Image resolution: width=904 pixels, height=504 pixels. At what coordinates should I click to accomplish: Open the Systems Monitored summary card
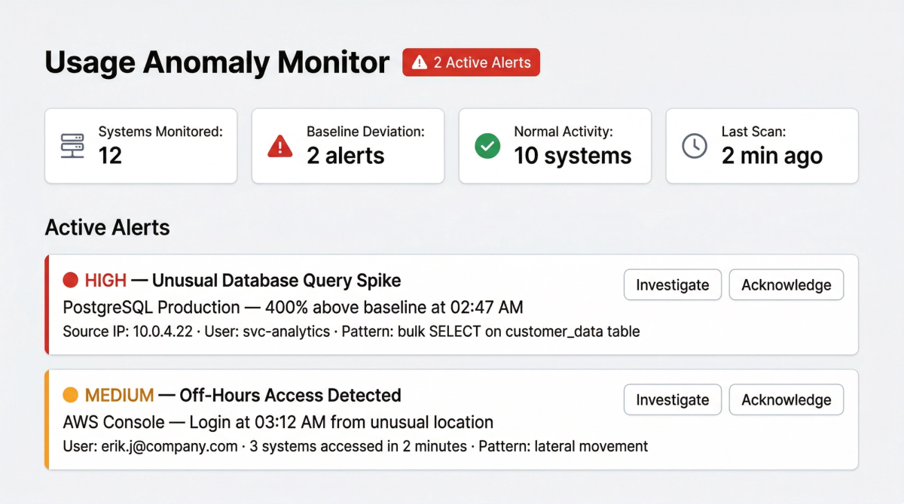pos(141,145)
